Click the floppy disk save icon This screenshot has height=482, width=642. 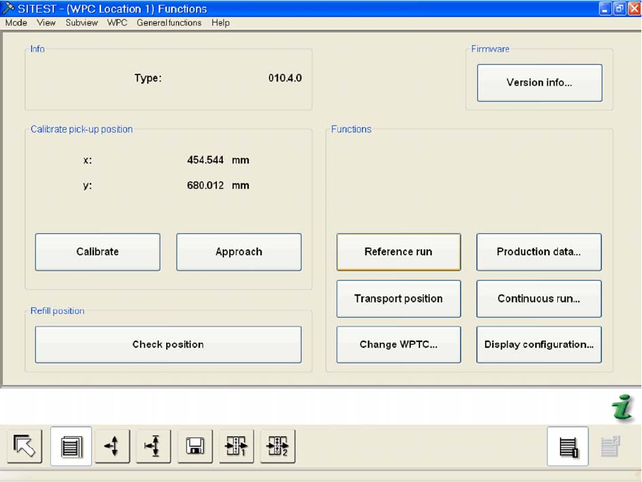[195, 447]
